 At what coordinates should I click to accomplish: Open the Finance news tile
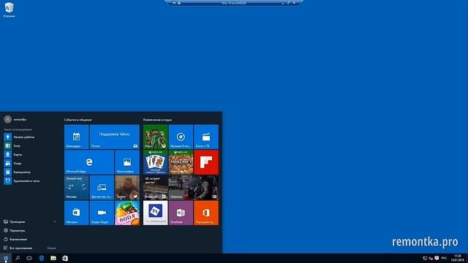(156, 188)
